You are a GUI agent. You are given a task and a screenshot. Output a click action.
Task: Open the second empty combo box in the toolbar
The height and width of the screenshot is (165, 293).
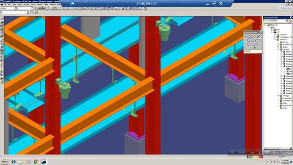[32, 8]
